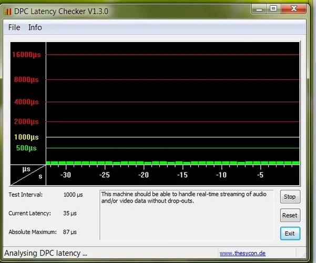The image size is (316, 263).
Task: Click the -5 seconds axis label
Action: pyautogui.click(x=260, y=175)
